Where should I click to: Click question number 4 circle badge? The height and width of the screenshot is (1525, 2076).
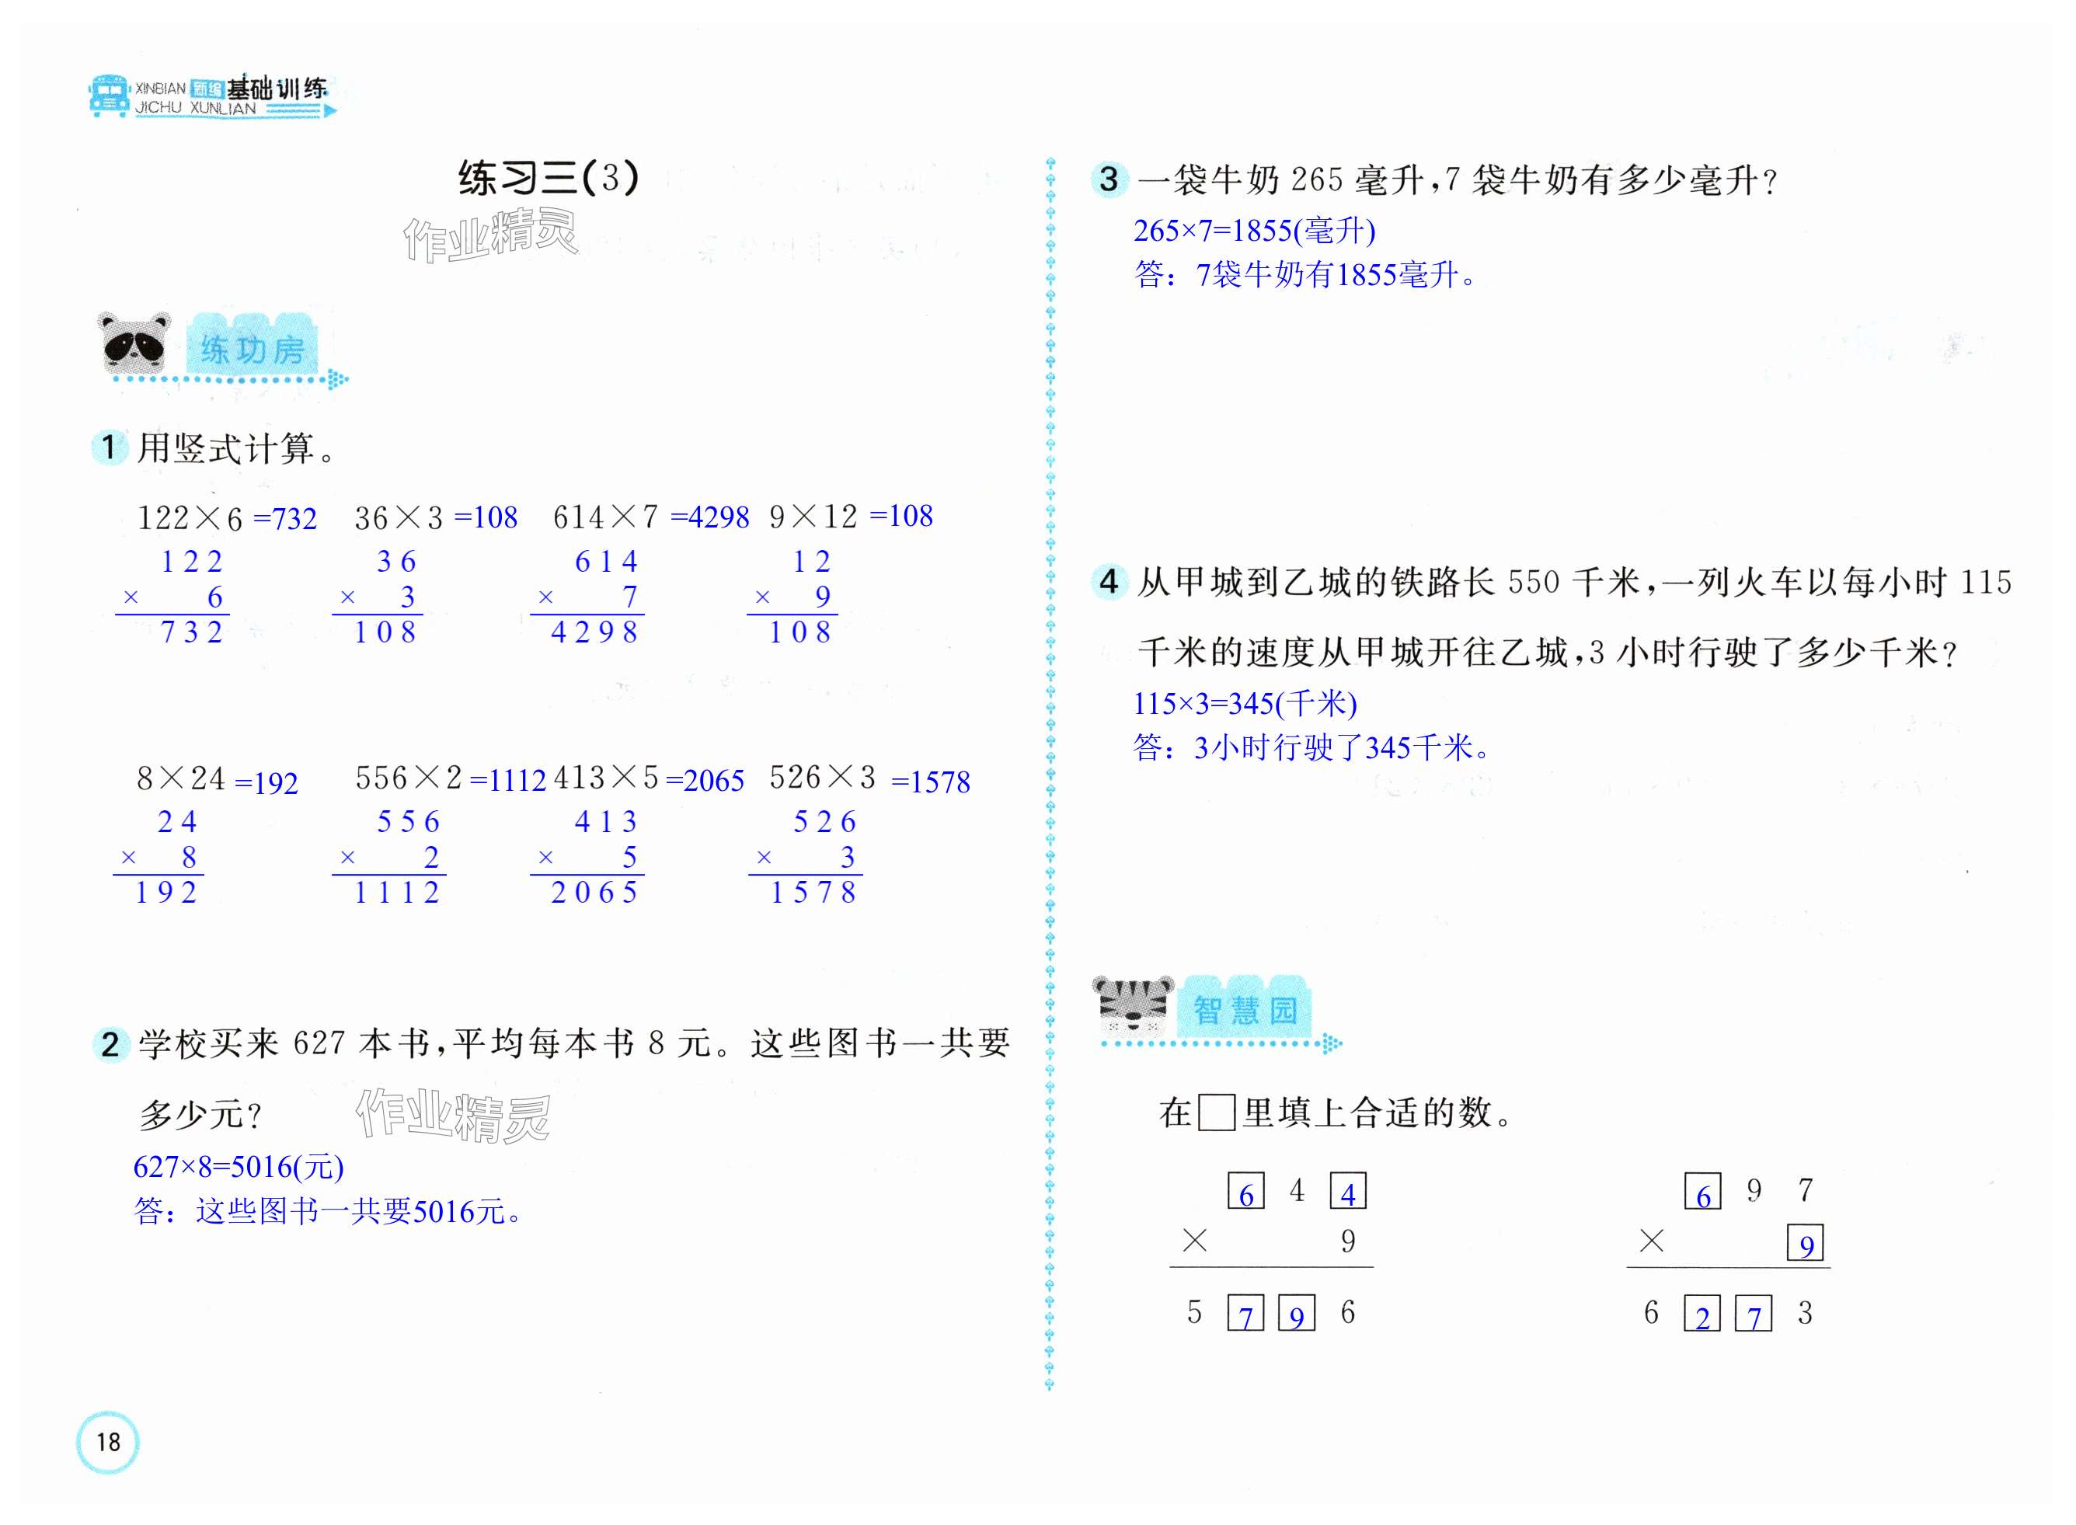(x=1109, y=582)
